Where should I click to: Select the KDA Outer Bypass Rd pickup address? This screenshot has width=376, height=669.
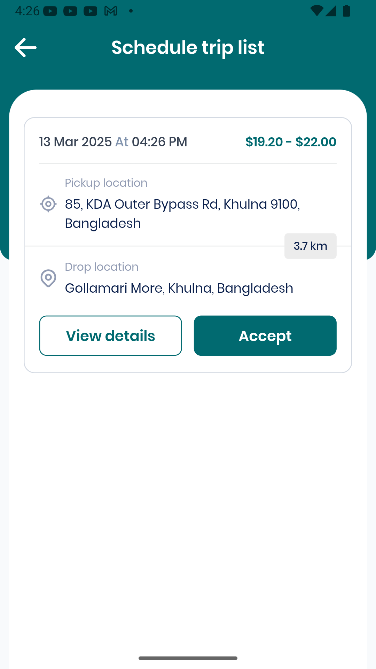pyautogui.click(x=182, y=214)
